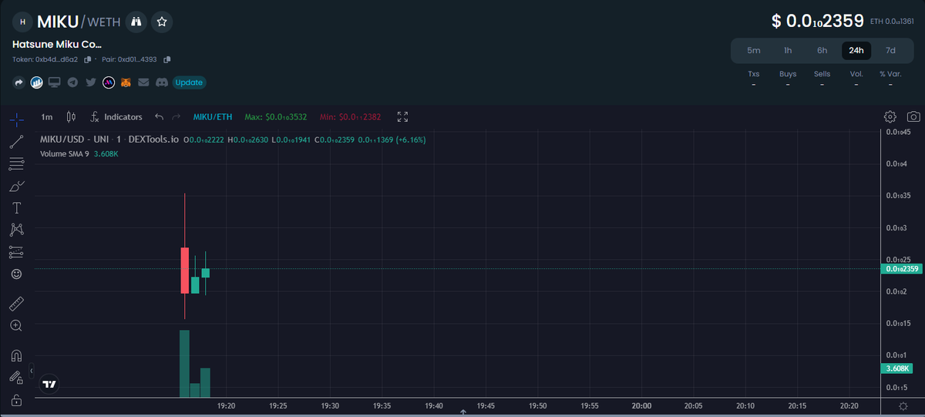Add MIKU/WETH to favorites with star
The height and width of the screenshot is (417, 925).
[x=162, y=22]
